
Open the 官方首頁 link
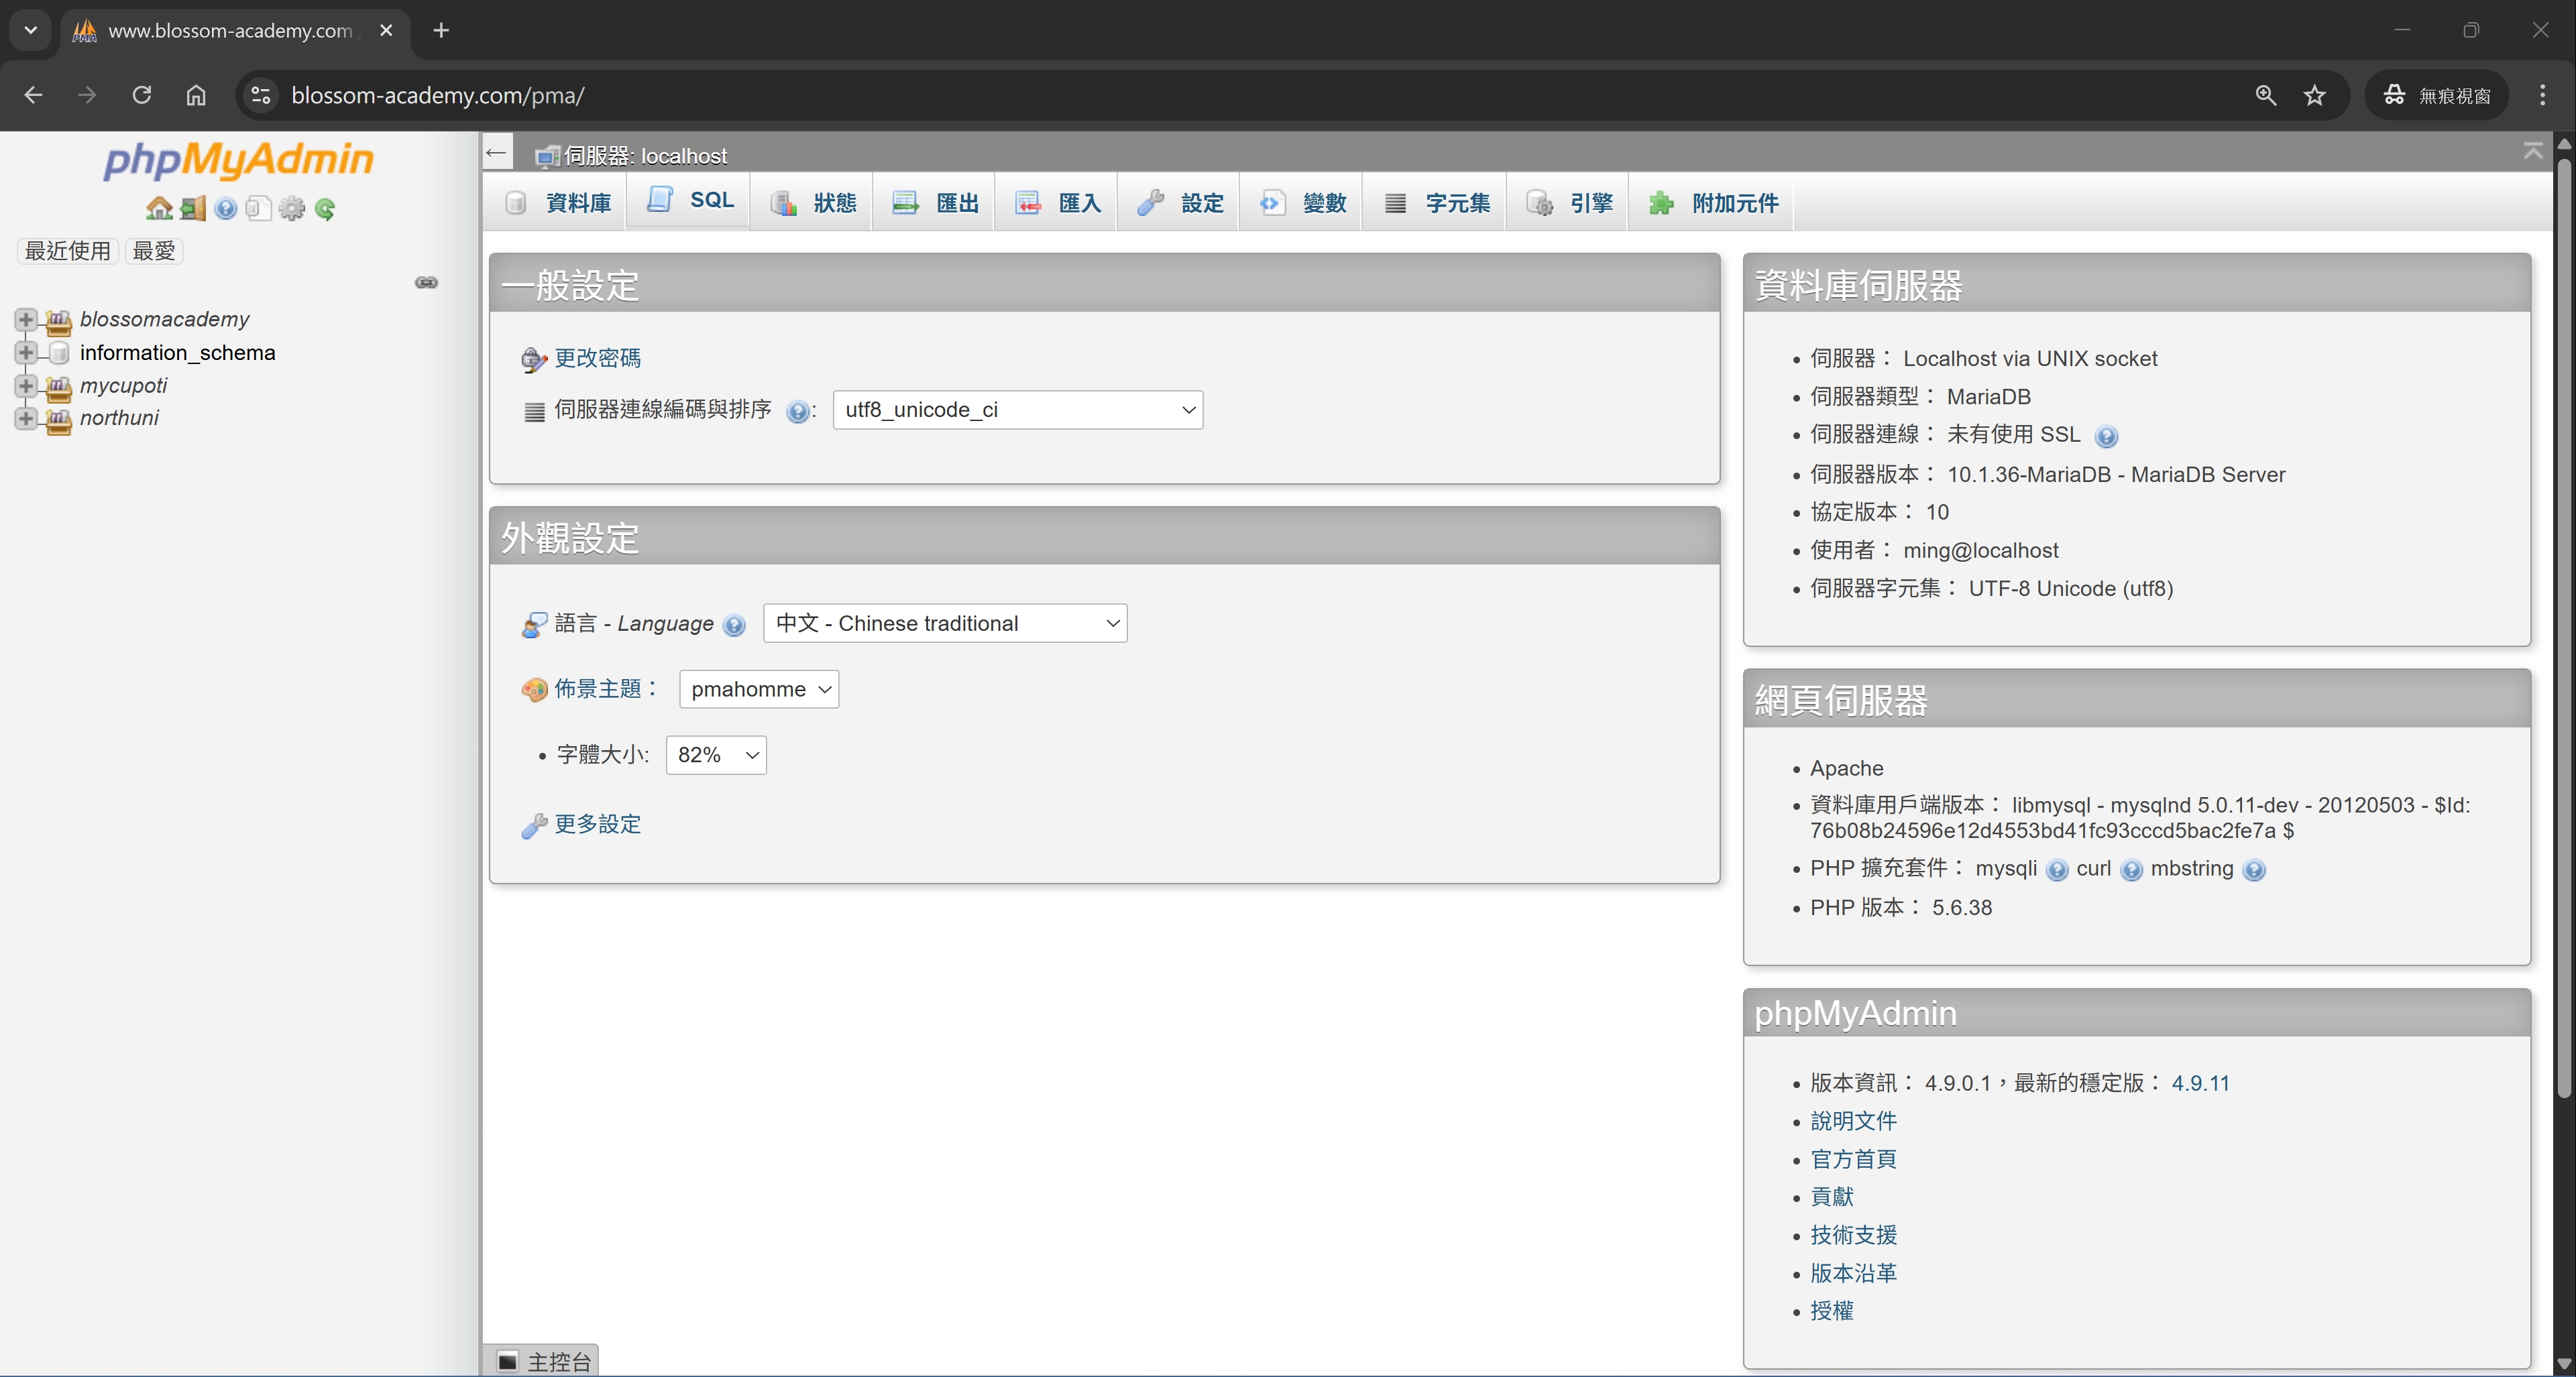(x=1854, y=1159)
